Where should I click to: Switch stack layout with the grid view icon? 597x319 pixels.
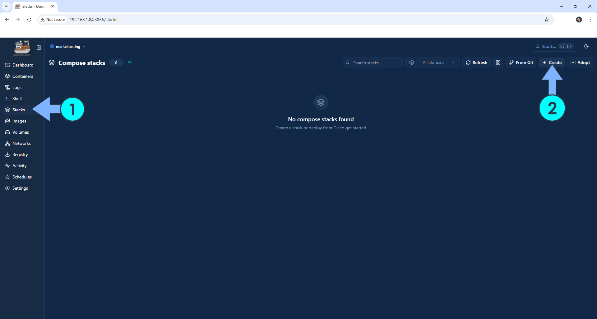(x=498, y=62)
